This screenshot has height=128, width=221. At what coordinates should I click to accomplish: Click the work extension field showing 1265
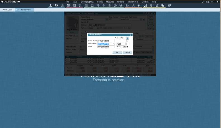click(121, 44)
